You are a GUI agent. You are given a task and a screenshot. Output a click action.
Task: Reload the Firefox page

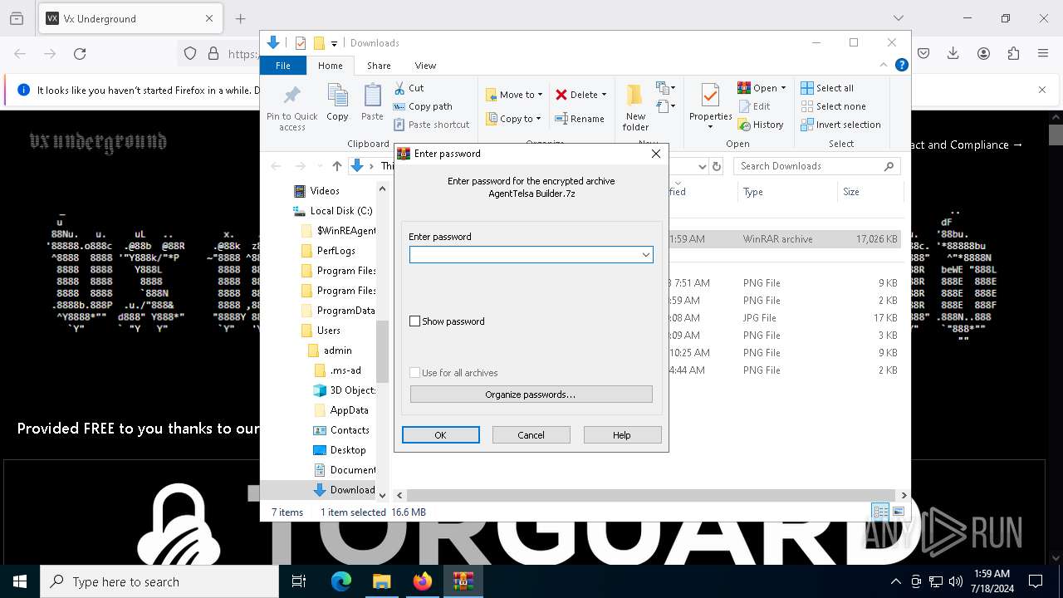80,54
